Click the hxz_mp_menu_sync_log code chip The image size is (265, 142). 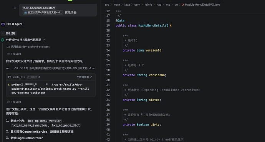coord(29,125)
